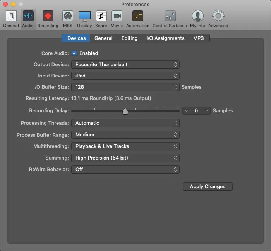Open Process Buffer Range Medium dropdown
The image size is (271, 251).
(125, 134)
